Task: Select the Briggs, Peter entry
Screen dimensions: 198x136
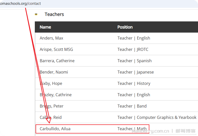Action: (52, 106)
